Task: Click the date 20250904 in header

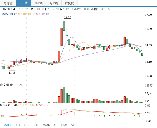Action: coord(8,9)
